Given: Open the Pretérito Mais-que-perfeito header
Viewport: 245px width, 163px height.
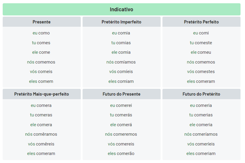Looking at the screenshot, I should tap(41, 94).
